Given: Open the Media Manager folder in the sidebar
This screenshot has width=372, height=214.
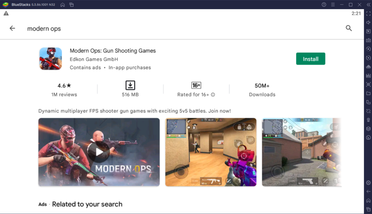Looking at the screenshot, I should click(x=368, y=94).
